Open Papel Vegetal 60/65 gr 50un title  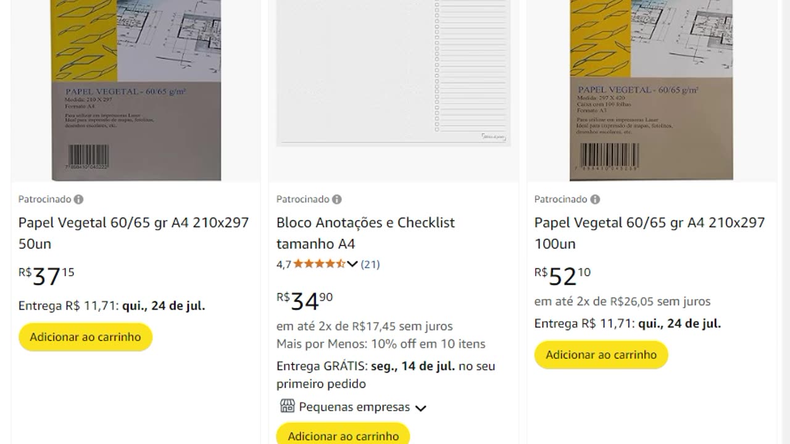133,232
